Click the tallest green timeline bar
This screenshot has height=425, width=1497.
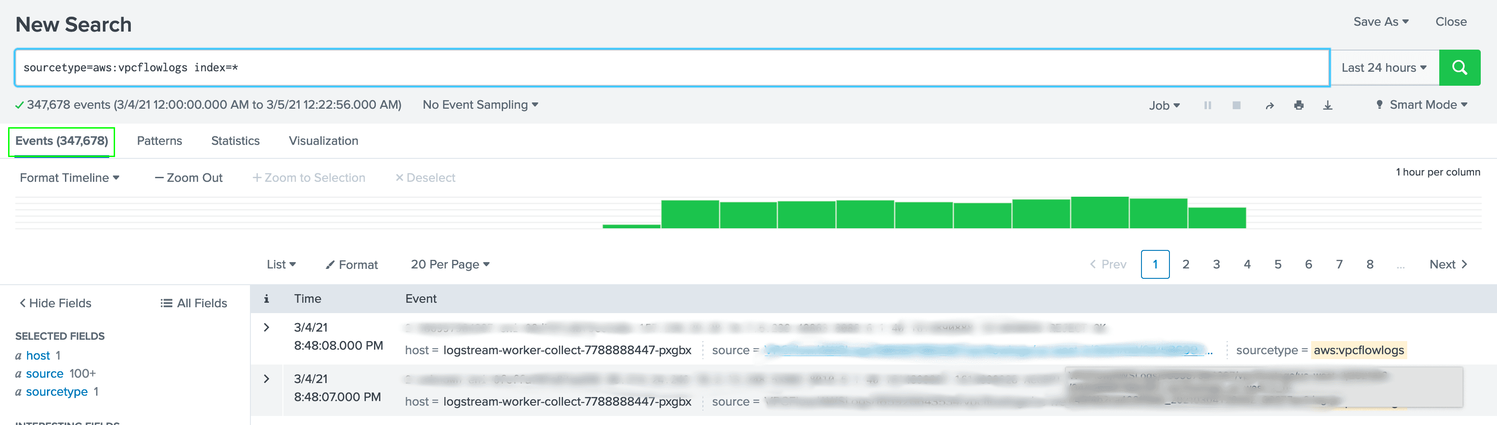tap(1099, 213)
